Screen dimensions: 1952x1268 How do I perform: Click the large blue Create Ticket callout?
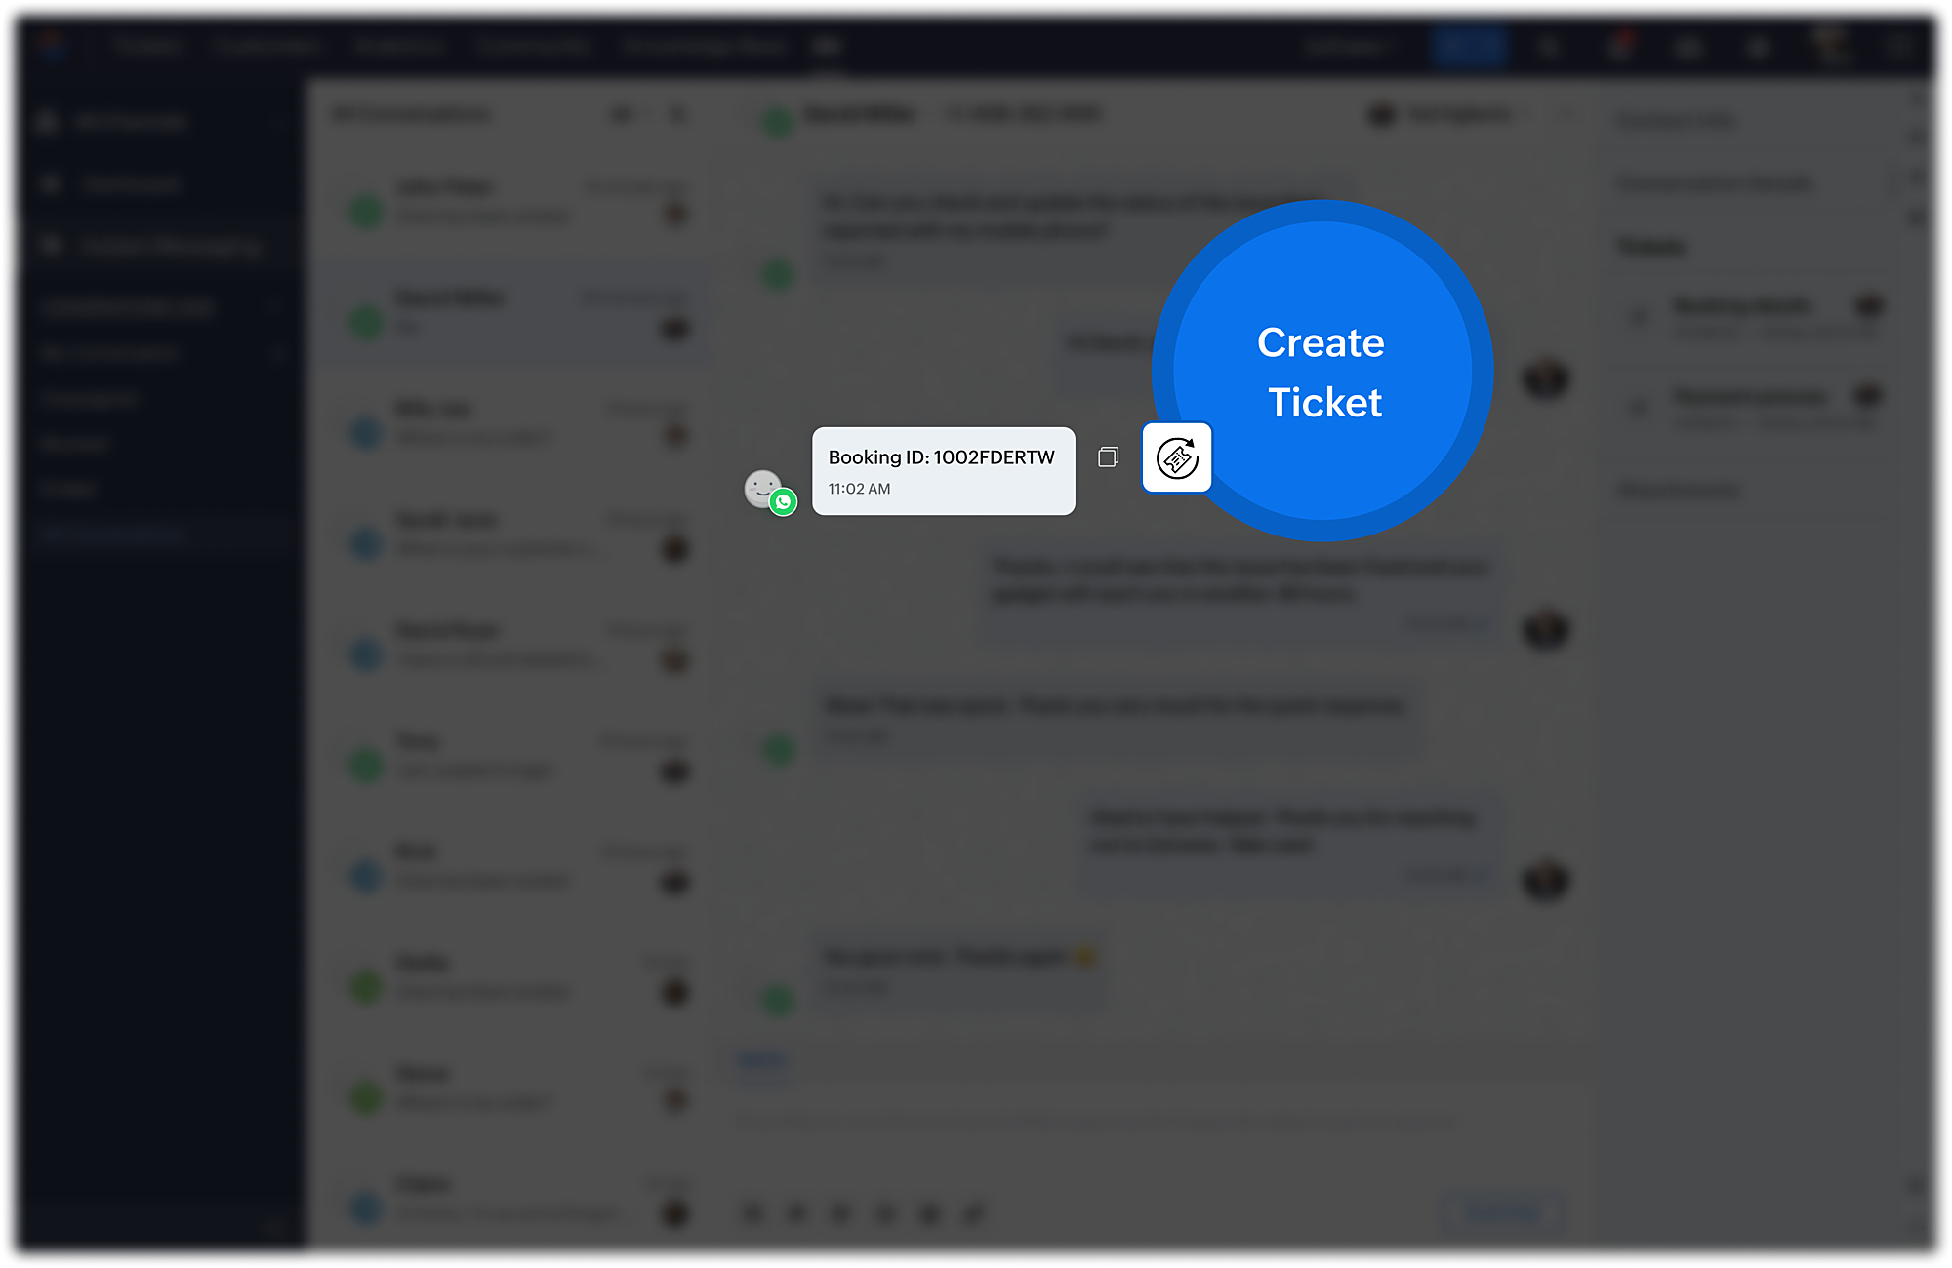[1322, 371]
